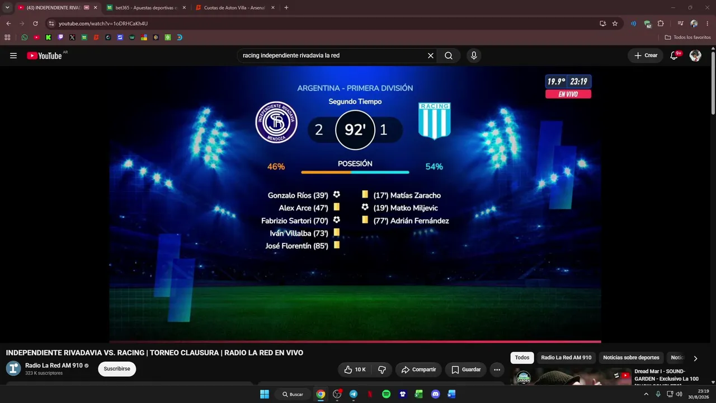Bookmark this page with the star
The height and width of the screenshot is (403, 716).
(x=615, y=24)
